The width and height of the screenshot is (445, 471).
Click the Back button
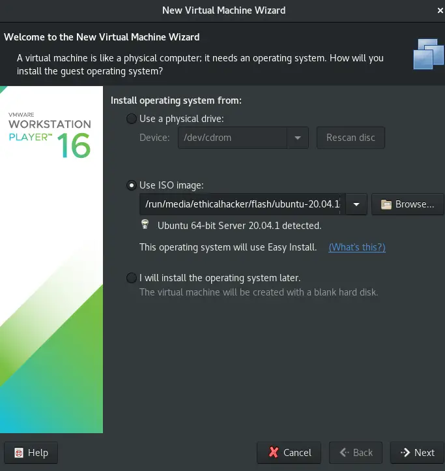click(x=356, y=452)
